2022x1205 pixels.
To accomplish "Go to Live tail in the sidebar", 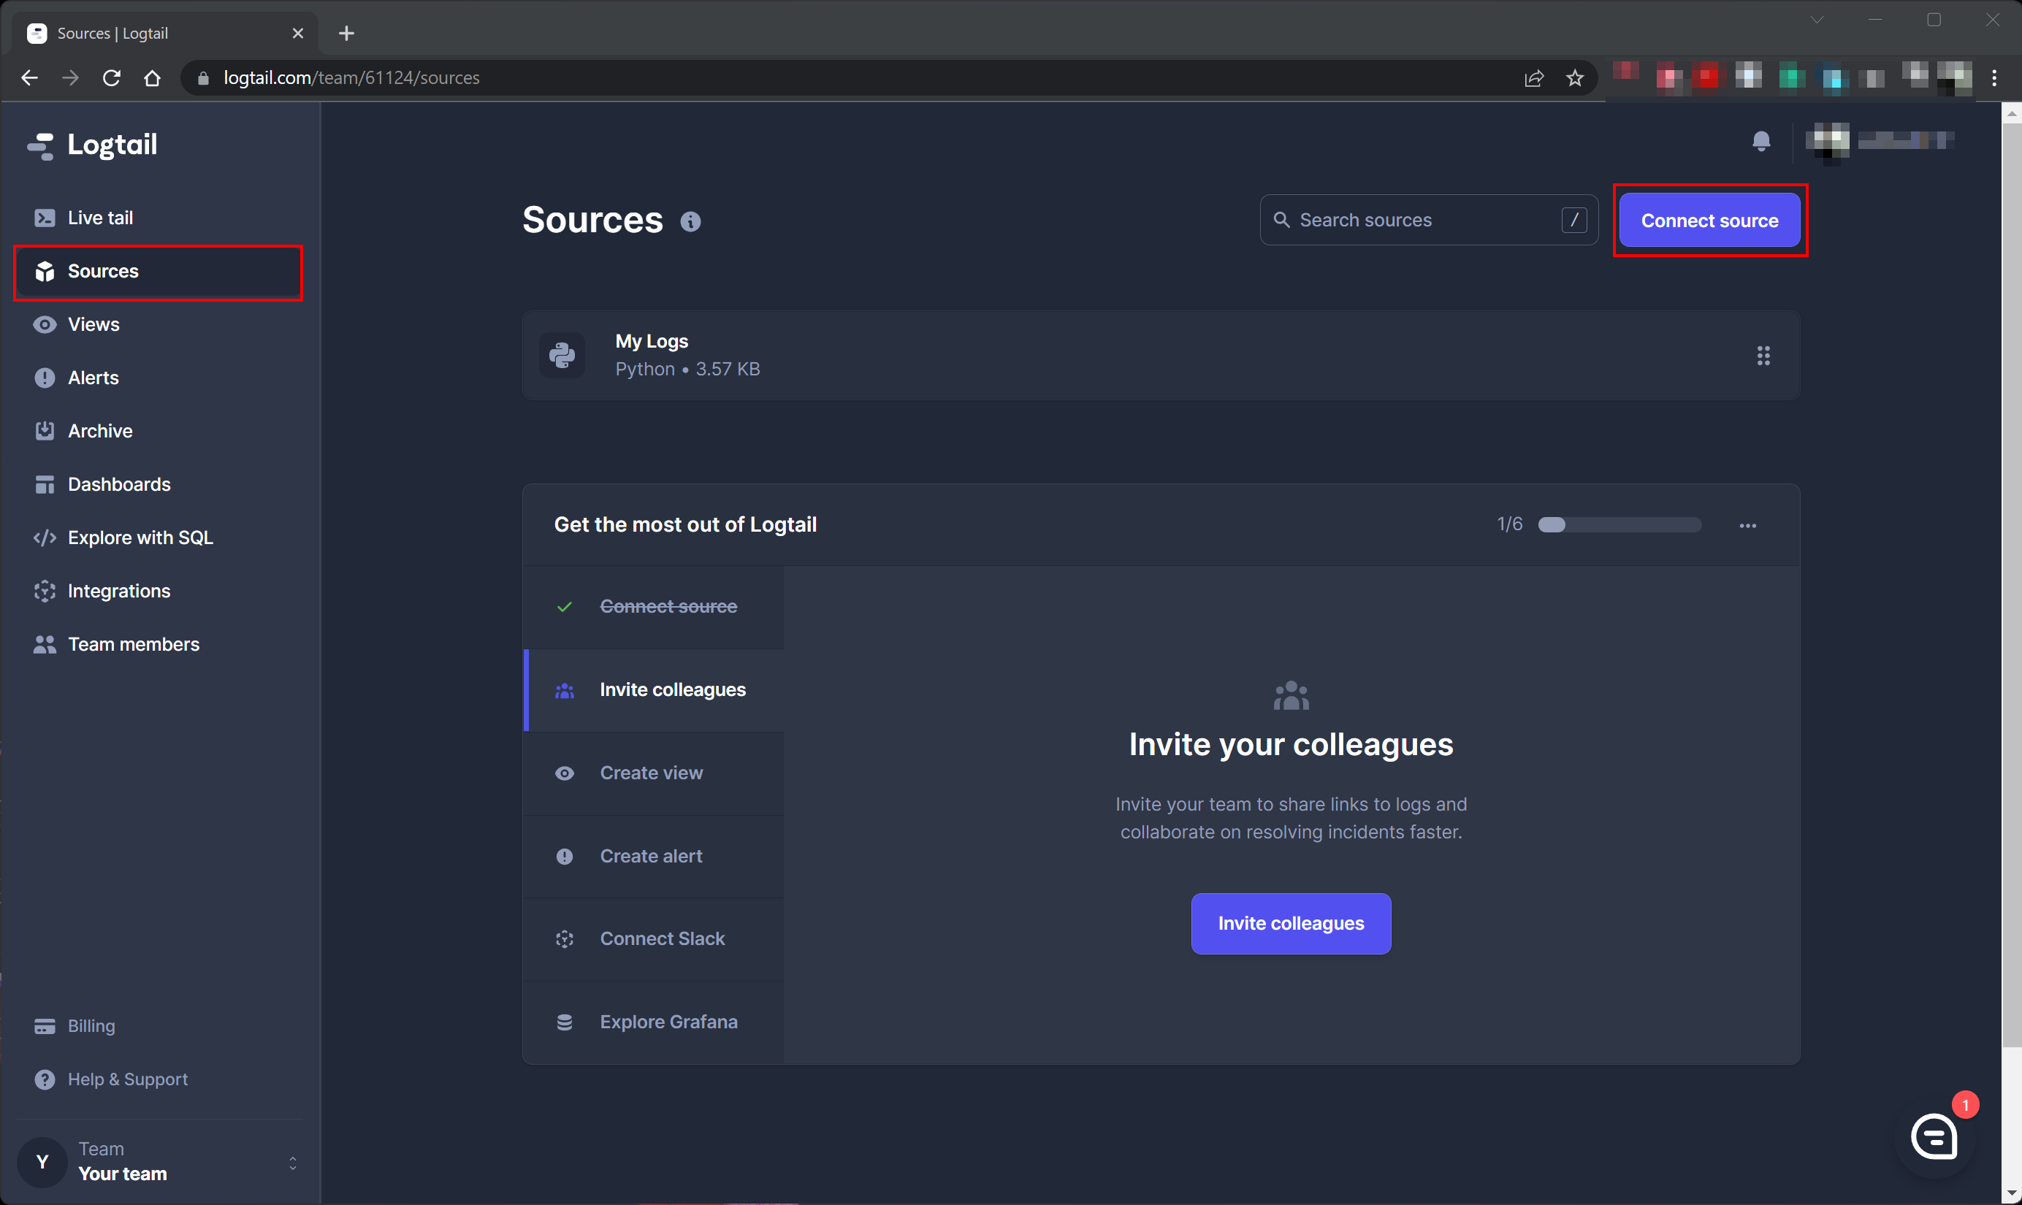I will 100,218.
